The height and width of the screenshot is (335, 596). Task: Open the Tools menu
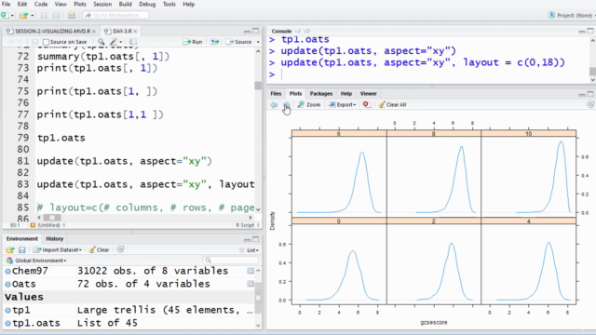[169, 4]
